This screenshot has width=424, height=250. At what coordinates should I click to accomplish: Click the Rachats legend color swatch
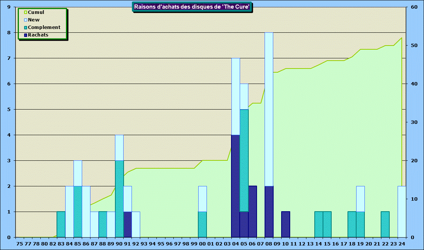(26, 35)
